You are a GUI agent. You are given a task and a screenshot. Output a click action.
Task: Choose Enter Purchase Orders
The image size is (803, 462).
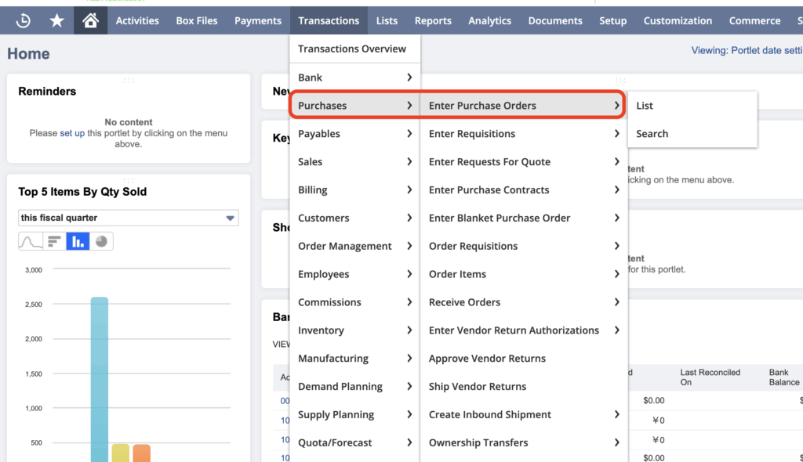(x=524, y=106)
